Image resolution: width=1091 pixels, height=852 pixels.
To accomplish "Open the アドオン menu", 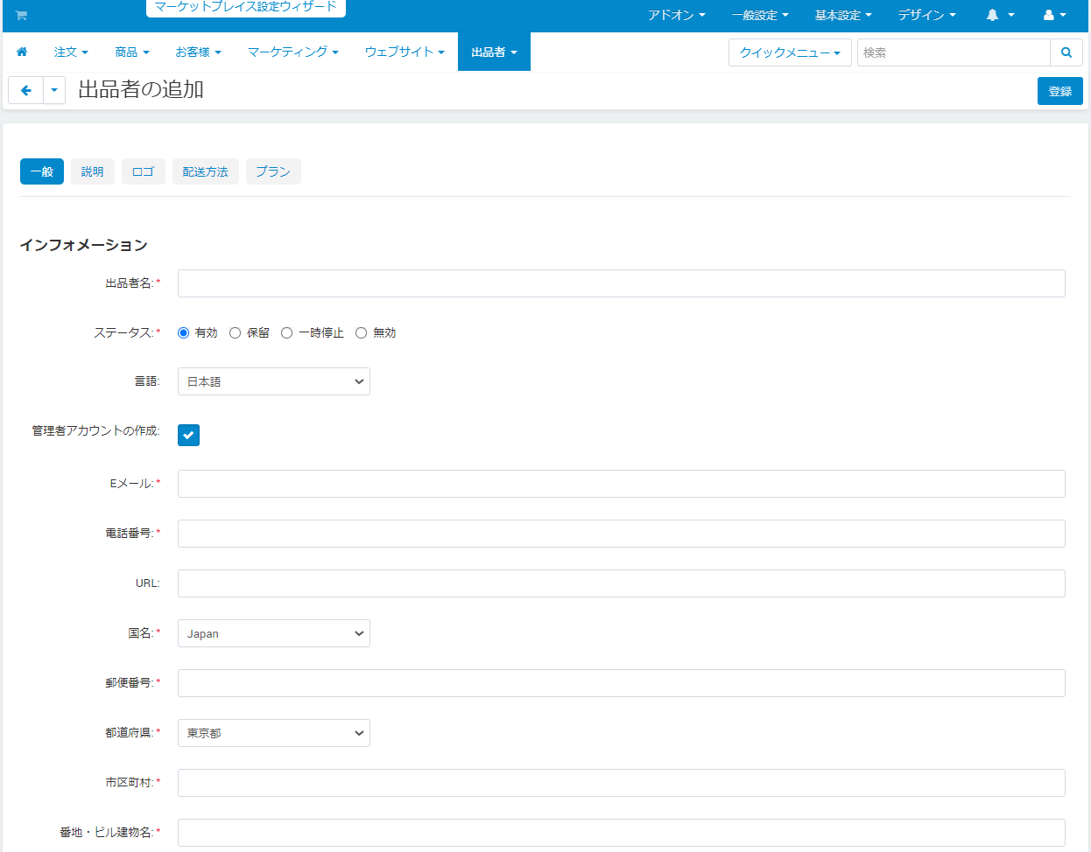I will pos(676,16).
